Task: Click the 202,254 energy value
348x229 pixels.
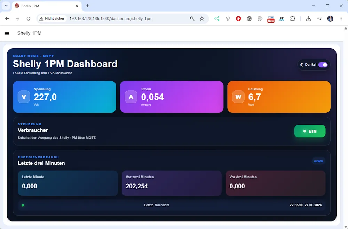Action: pos(137,186)
